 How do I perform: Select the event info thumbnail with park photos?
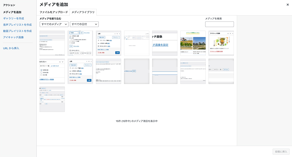[193, 43]
